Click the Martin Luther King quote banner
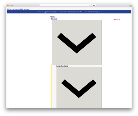This screenshot has width=138, height=116. click(x=69, y=12)
